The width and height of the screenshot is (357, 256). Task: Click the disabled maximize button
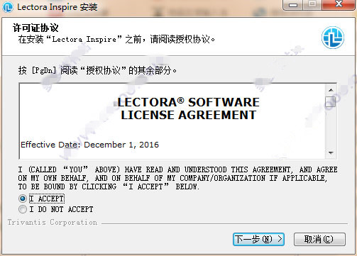312,5
